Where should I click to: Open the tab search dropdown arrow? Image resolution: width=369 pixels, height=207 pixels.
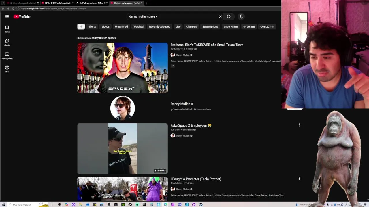[3, 3]
